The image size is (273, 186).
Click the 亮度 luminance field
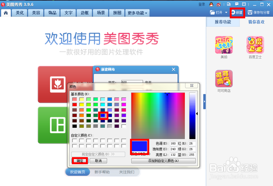(173, 155)
